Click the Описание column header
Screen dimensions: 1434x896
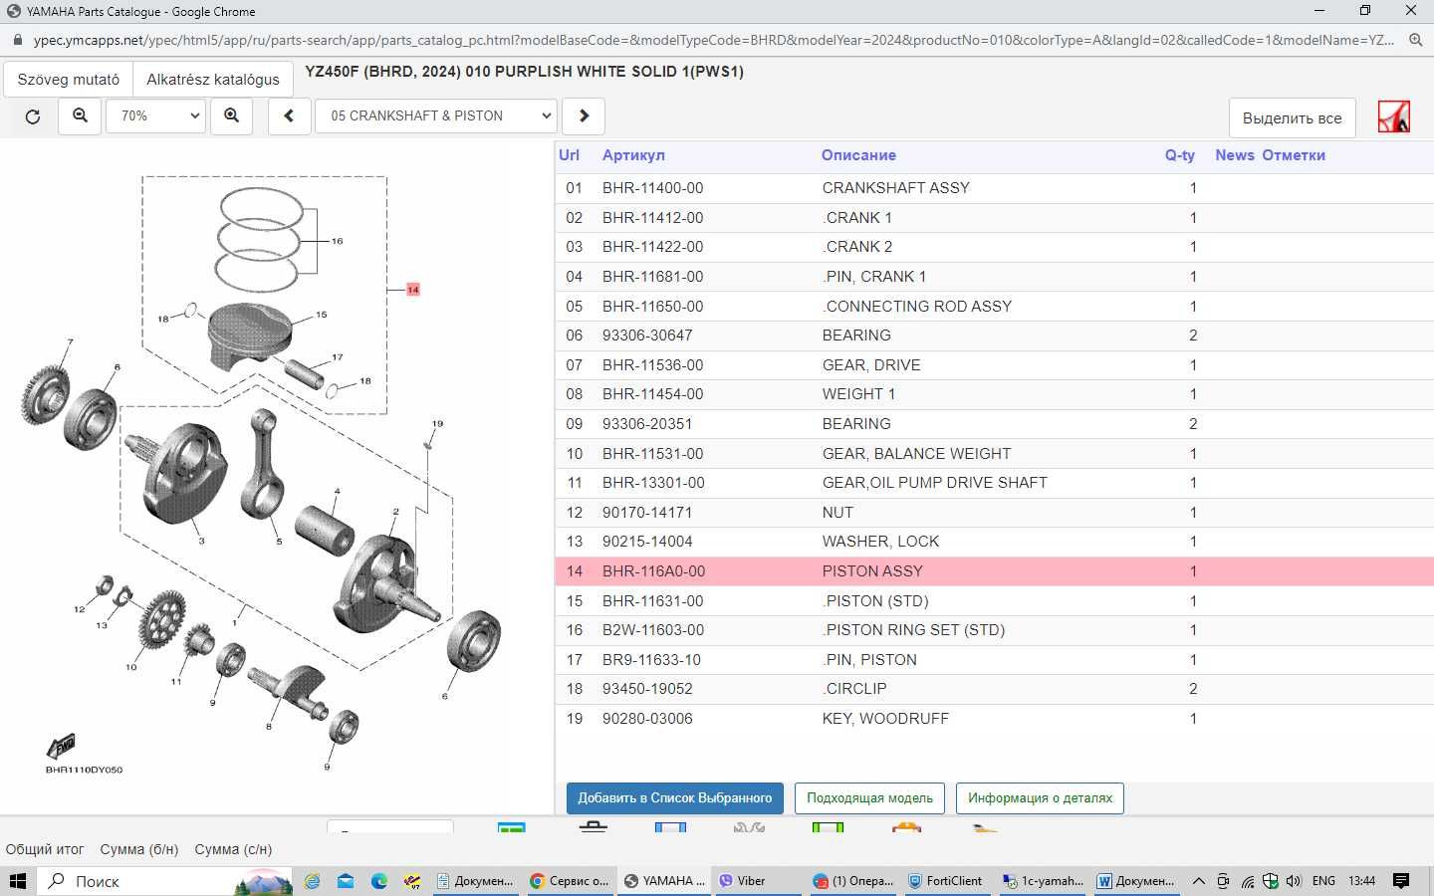(x=858, y=155)
